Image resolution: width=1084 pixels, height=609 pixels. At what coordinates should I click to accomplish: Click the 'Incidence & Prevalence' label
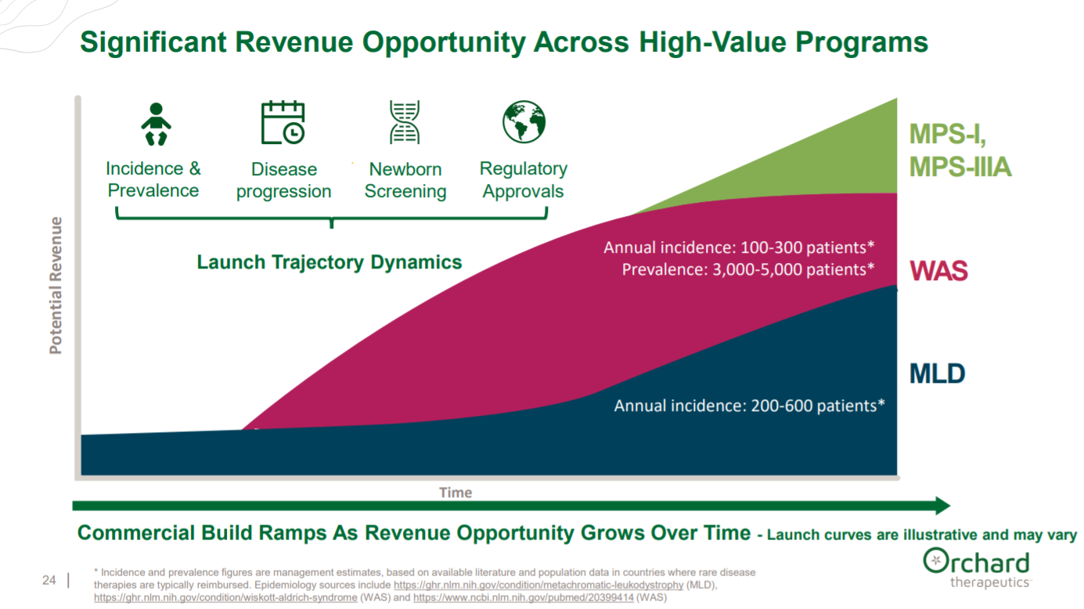tap(153, 180)
